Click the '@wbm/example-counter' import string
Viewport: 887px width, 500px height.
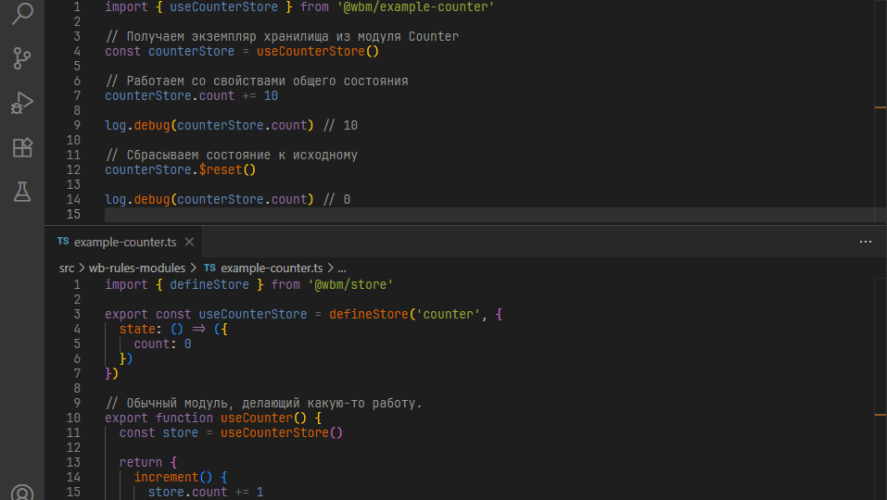coord(415,6)
